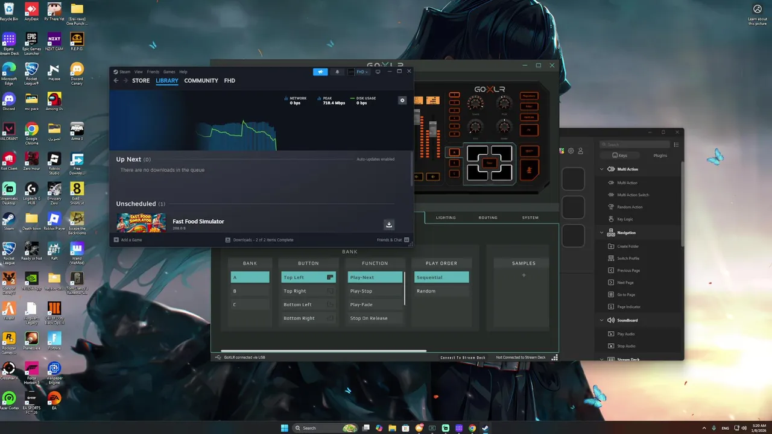
Task: Open the GoXLR SYSTEM tab
Action: pyautogui.click(x=530, y=218)
